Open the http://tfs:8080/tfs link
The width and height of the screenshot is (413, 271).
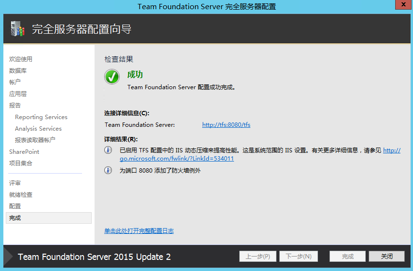[226, 124]
